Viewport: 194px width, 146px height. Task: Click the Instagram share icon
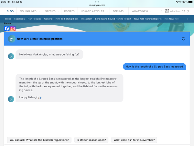[13, 29]
